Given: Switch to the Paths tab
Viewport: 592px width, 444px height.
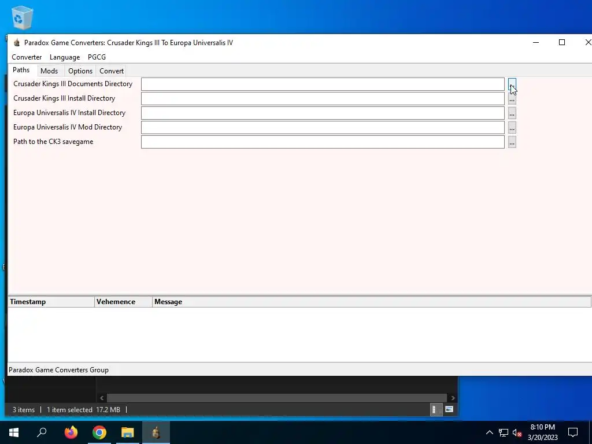Looking at the screenshot, I should [x=21, y=70].
